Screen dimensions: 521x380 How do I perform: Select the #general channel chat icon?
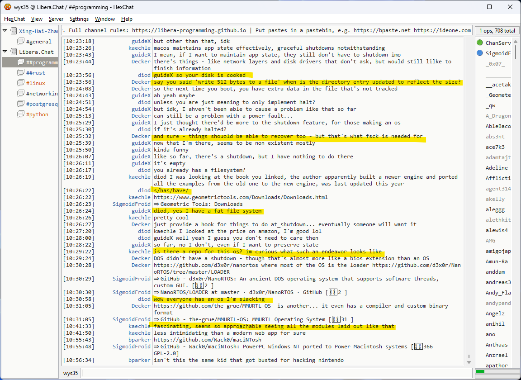coord(21,42)
